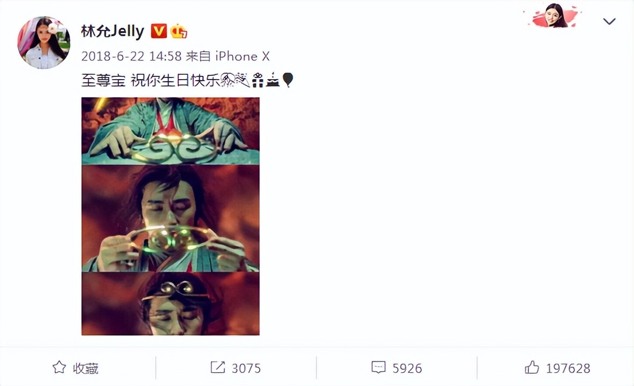
Task: Open the middle photo of man holding headband
Action: [171, 219]
